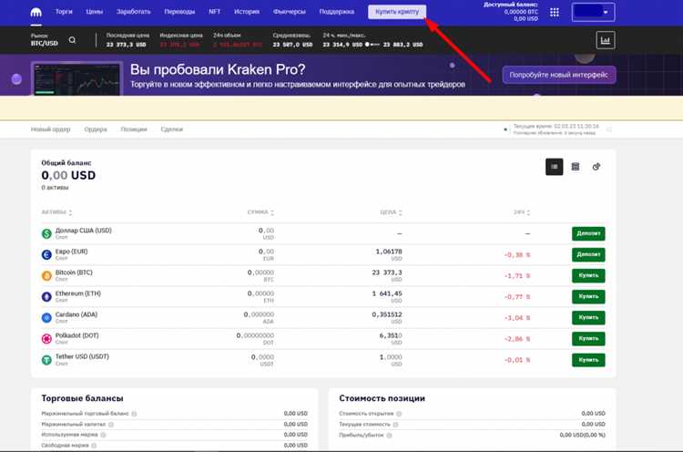Switch to stacked table view icon

[x=576, y=167]
